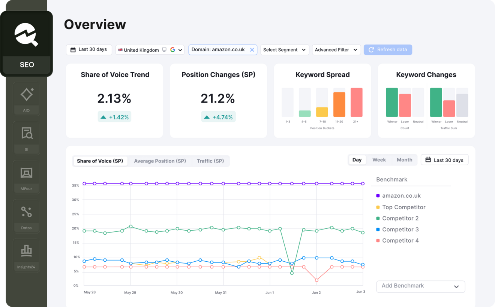The image size is (495, 307).
Task: Switch to Traffic (SP) tab
Action: pyautogui.click(x=210, y=161)
